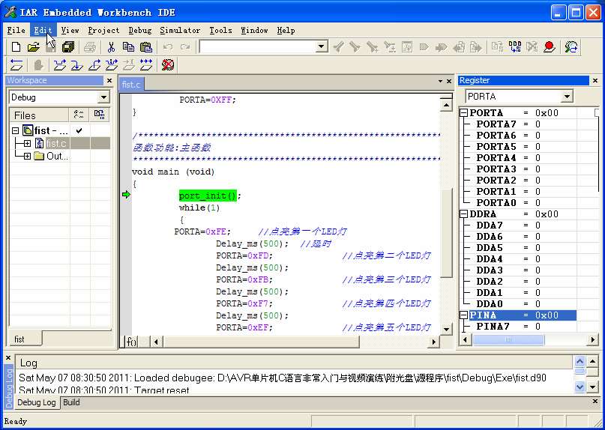The width and height of the screenshot is (605, 430).
Task: Open the Project menu
Action: pyautogui.click(x=103, y=31)
